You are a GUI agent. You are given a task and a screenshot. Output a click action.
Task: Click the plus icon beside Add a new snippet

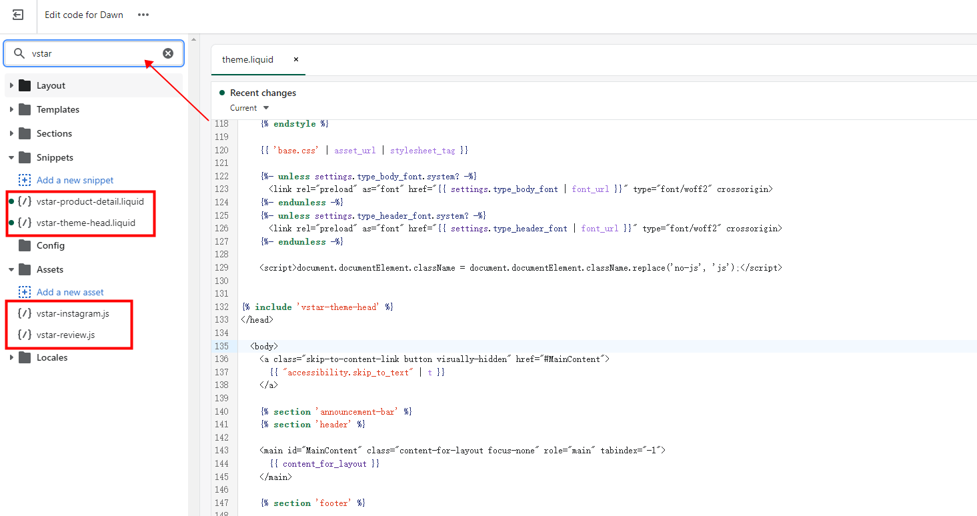pos(25,180)
